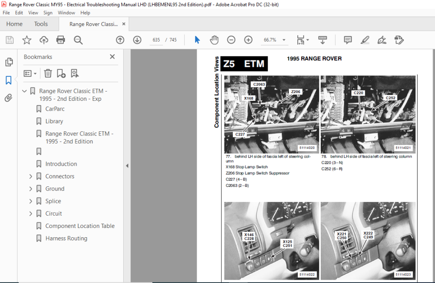The height and width of the screenshot is (283, 435).
Task: Add a new bookmark icon
Action: coord(61,73)
